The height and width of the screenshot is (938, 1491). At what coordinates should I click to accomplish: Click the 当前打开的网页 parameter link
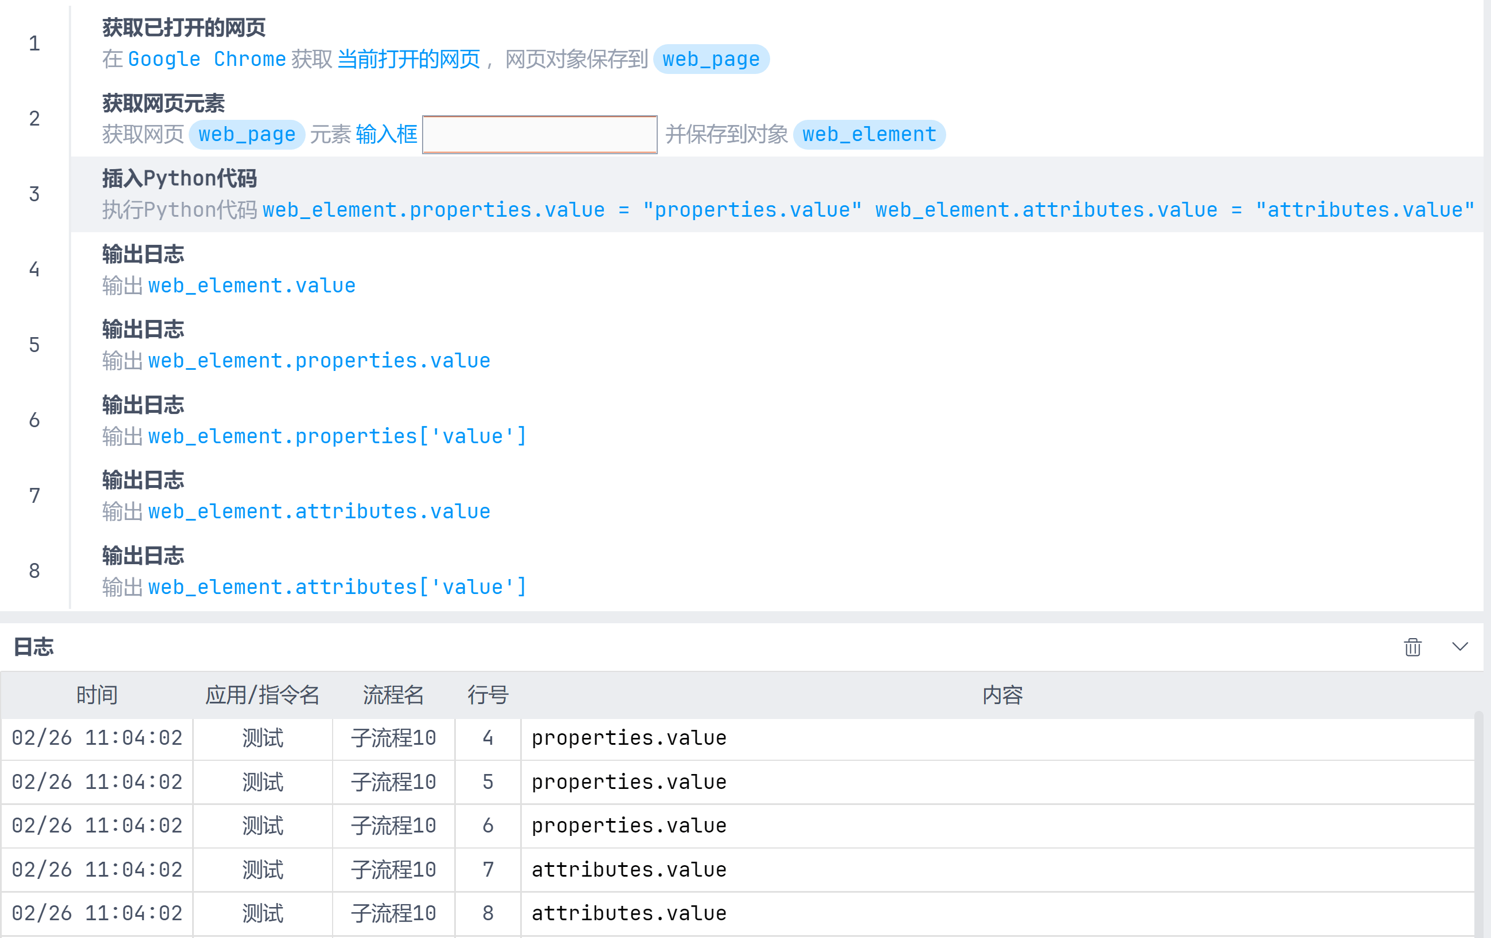coord(409,60)
